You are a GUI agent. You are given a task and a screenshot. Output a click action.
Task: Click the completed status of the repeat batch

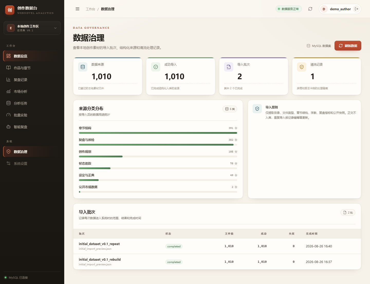pyautogui.click(x=174, y=247)
